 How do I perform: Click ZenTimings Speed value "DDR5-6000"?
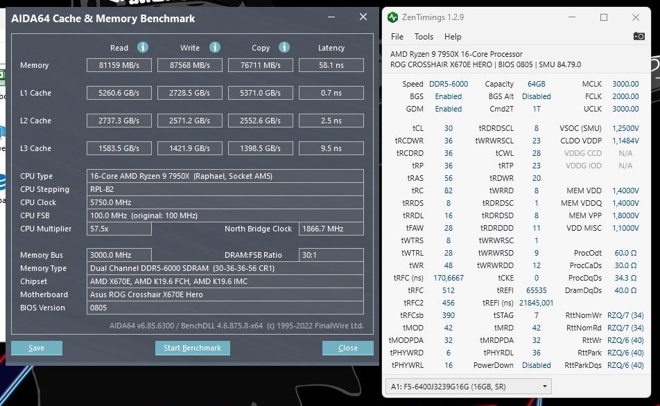pyautogui.click(x=449, y=84)
